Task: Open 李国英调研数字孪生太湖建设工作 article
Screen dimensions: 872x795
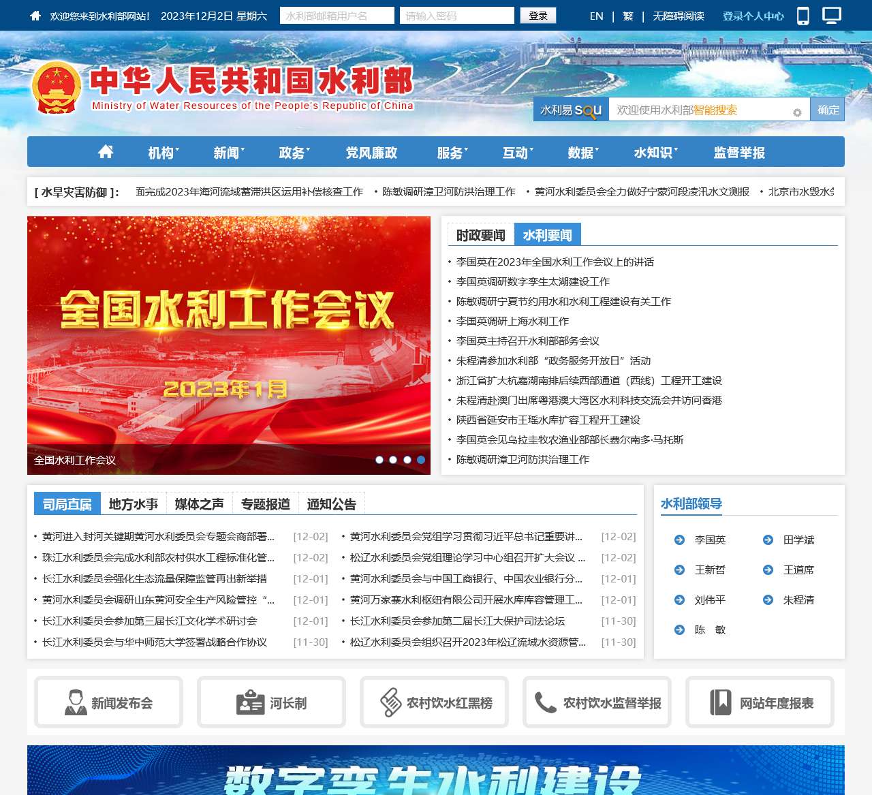Action: 533,281
